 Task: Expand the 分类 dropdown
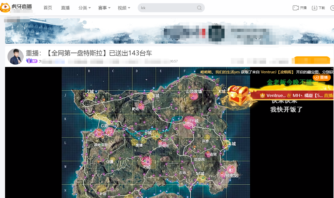[x=85, y=8]
